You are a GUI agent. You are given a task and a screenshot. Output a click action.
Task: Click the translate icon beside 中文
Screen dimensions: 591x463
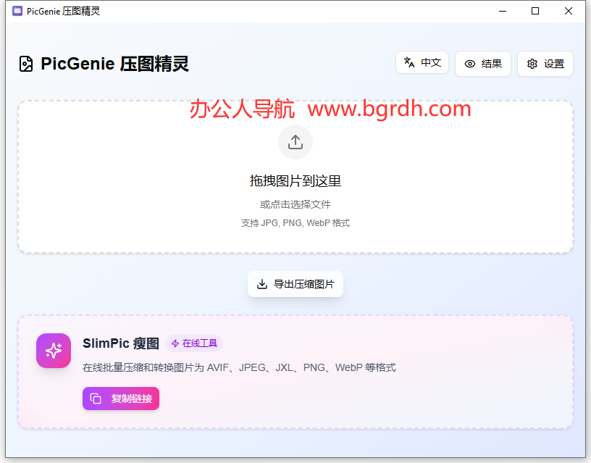point(409,63)
